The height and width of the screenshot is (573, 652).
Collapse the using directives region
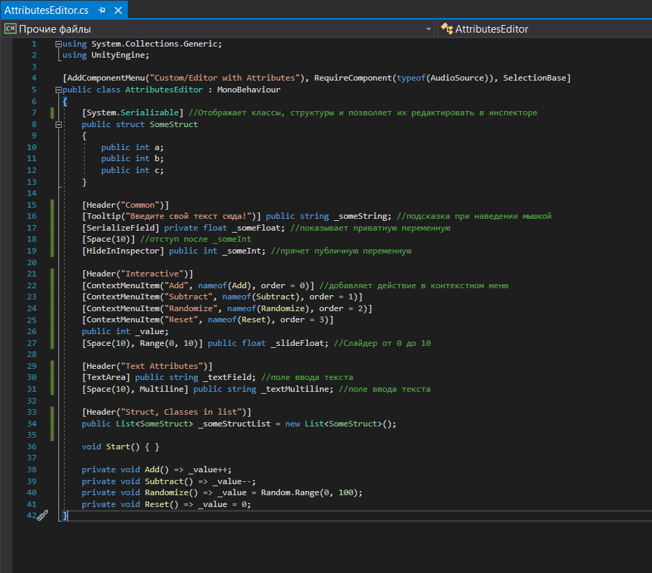pos(58,44)
